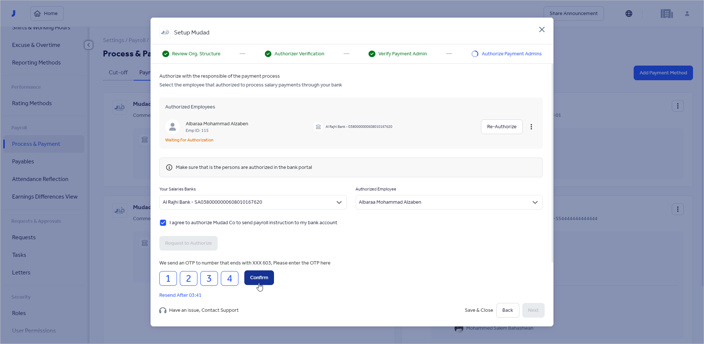Click the bank icon beside Al Rajhi Bank
This screenshot has height=344, width=704.
(318, 126)
